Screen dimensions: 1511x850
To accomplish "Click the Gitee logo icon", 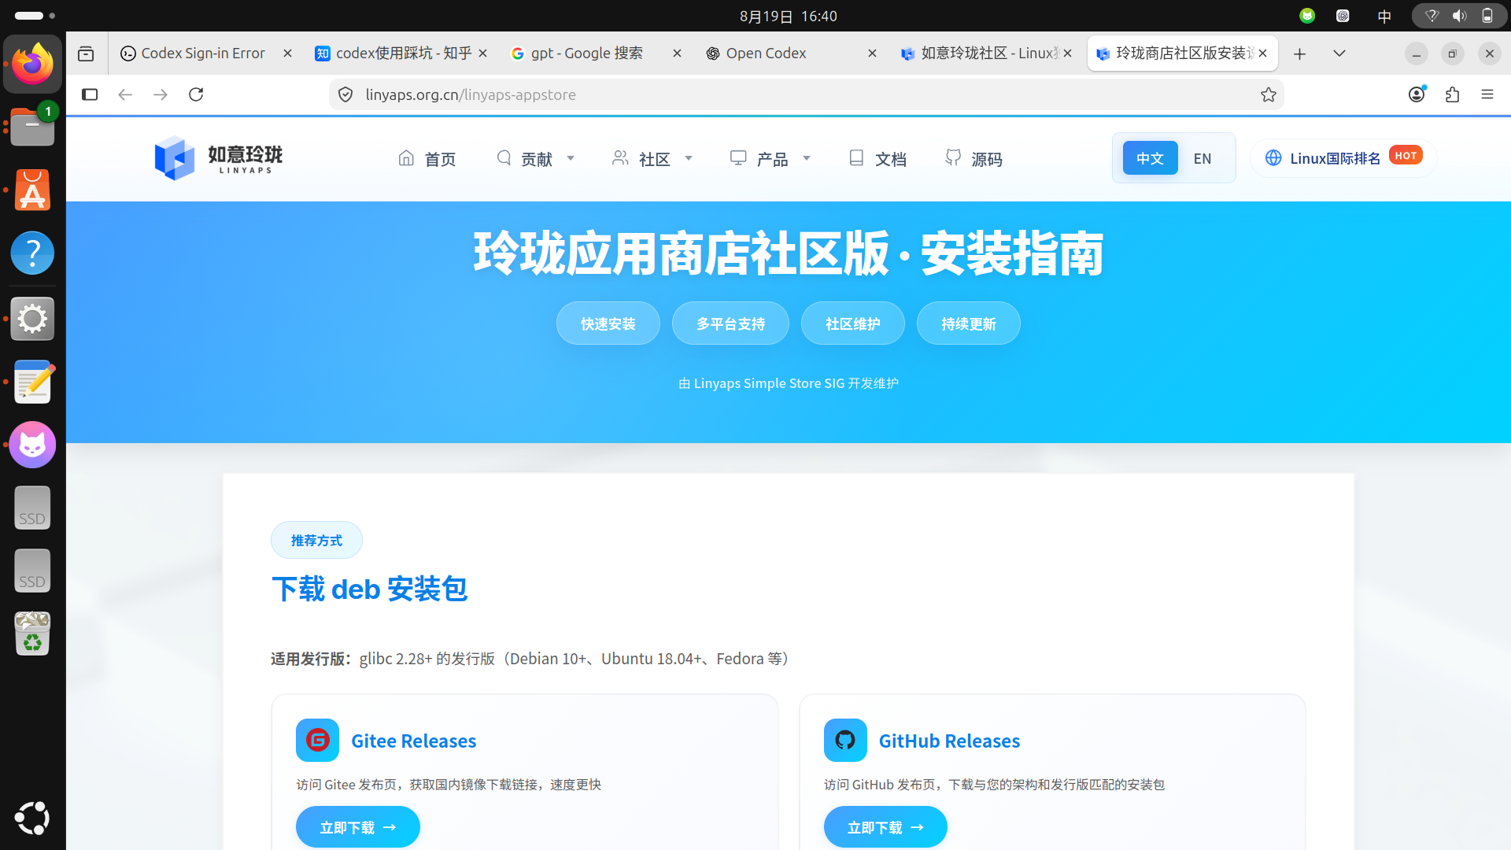I will pyautogui.click(x=317, y=740).
